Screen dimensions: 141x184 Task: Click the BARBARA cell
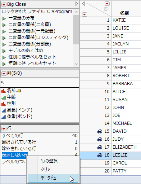point(125,84)
